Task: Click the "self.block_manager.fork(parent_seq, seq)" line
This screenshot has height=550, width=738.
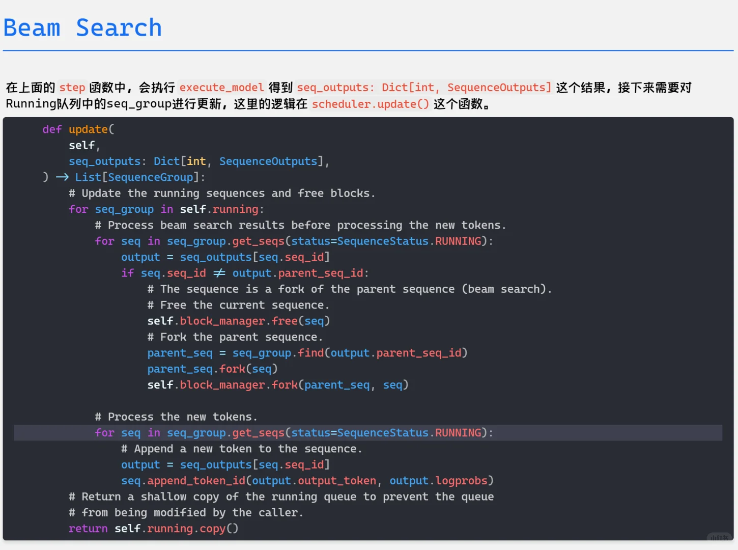Action: pos(278,385)
